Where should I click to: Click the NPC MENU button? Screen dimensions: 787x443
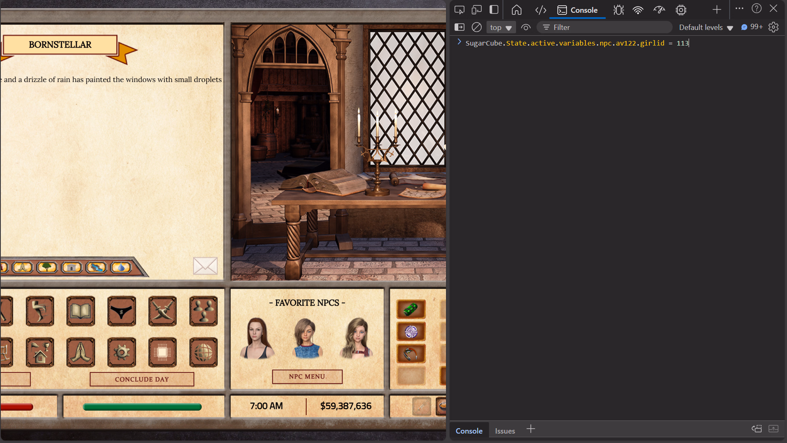point(307,377)
